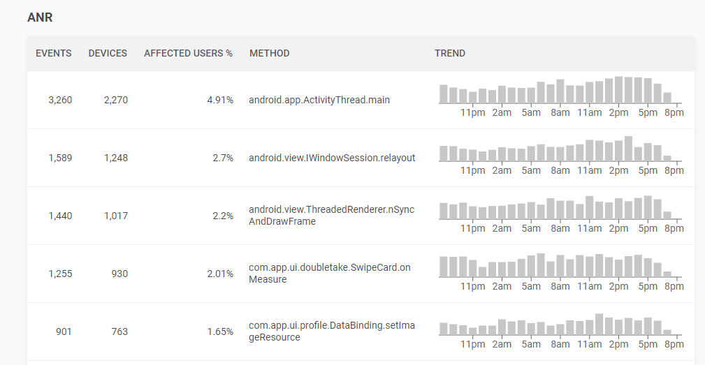Select the 1,589 events value

[60, 158]
